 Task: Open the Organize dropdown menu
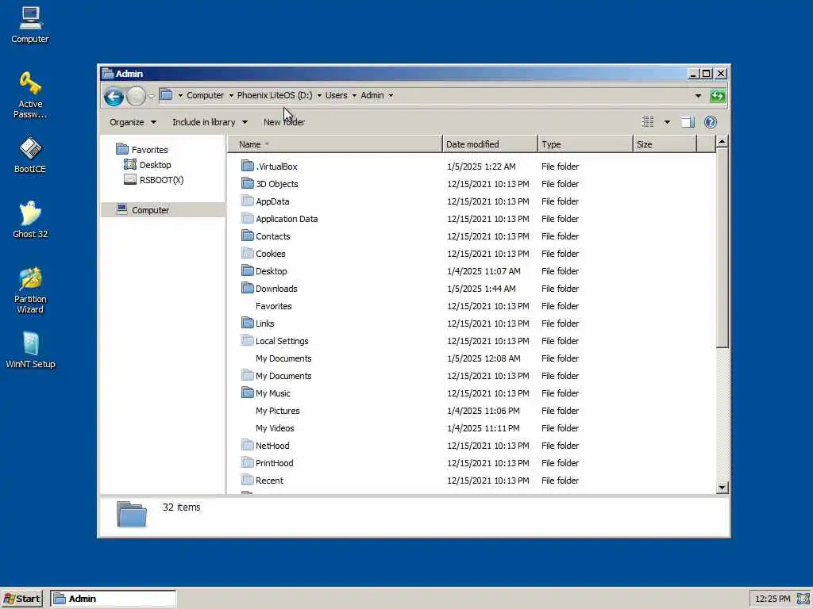tap(133, 122)
